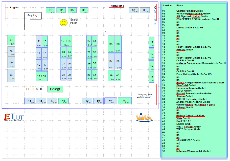Click NIVUS GmbH entry
The height and width of the screenshot is (161, 230).
(x=184, y=91)
